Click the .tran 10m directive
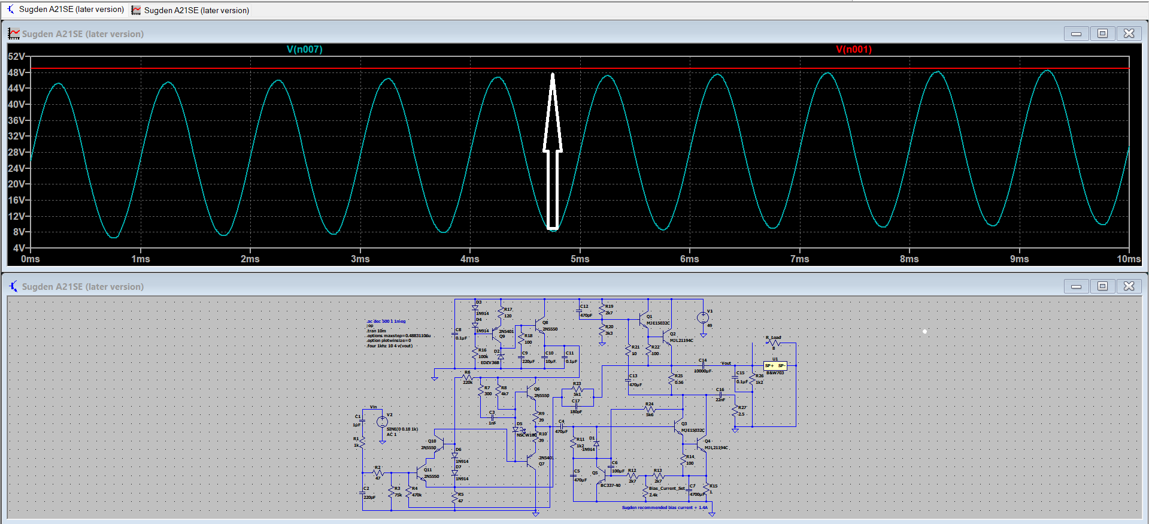 (x=377, y=331)
